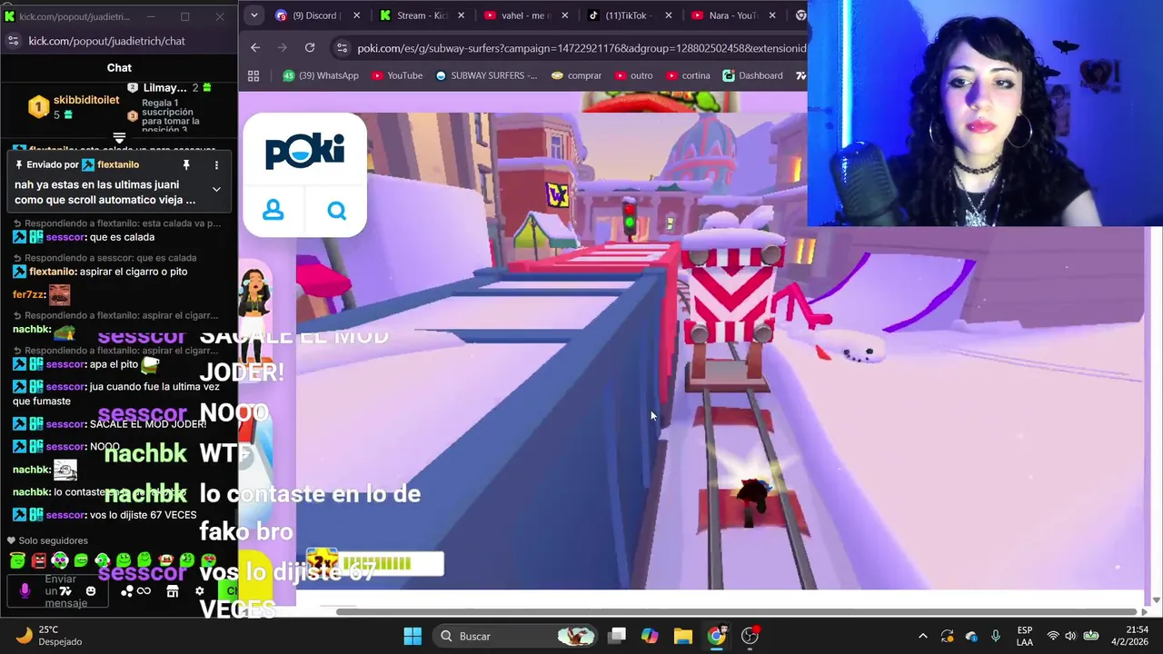Click the 7TV icon in message box
Screen dimensions: 1163x654
tap(65, 591)
